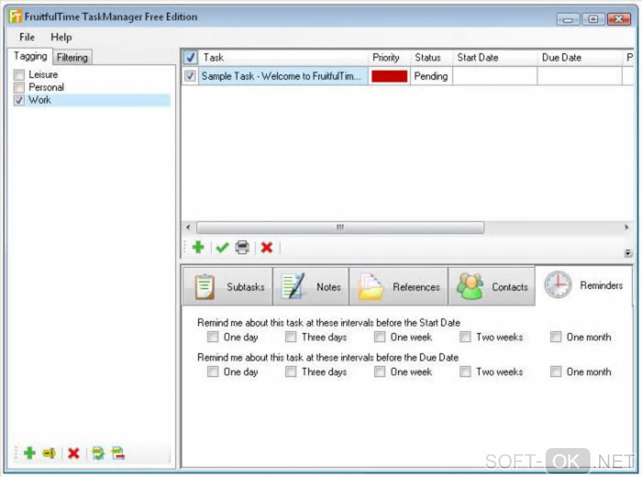Screen dimensions: 642x477
Task: Click the horizontal scrollbar right arrow
Action: click(x=626, y=227)
